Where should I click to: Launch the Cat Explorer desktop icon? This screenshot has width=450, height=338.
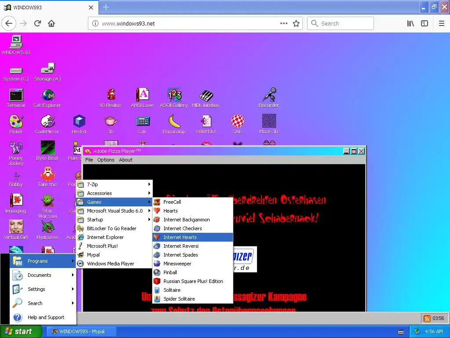click(x=47, y=98)
